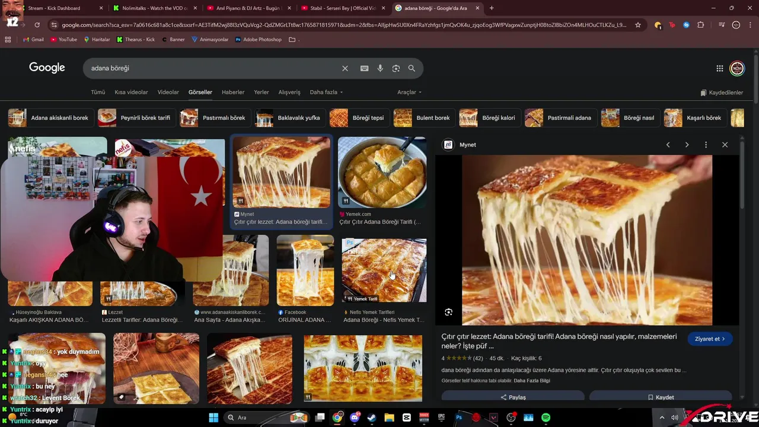Expand the Daha fazla dropdown
Viewport: 759px width, 427px height.
326,93
